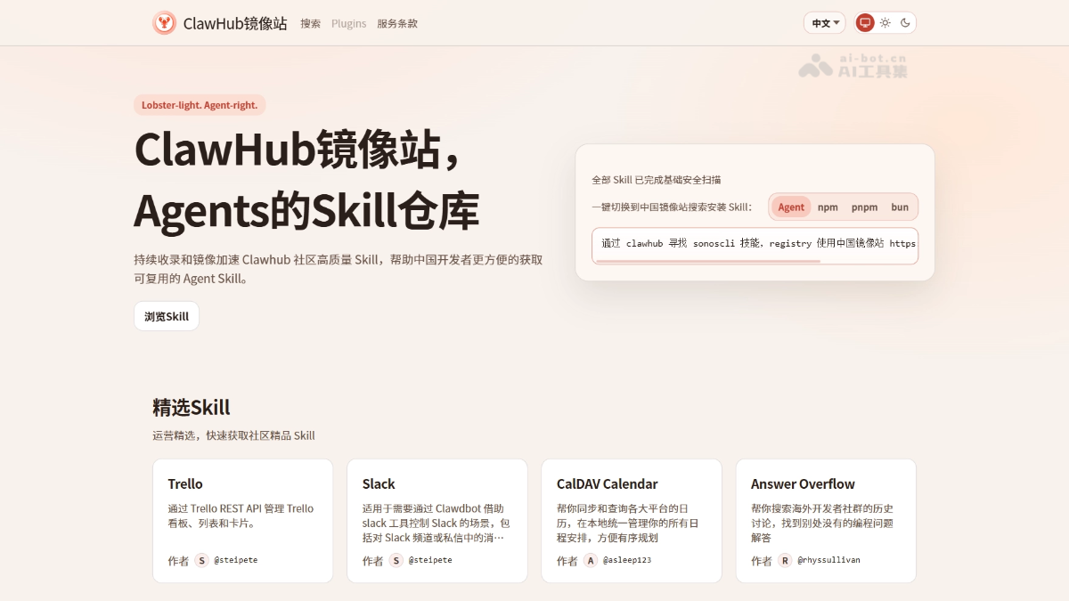
Task: Click the ClawHub lobster logo icon
Action: 164,23
